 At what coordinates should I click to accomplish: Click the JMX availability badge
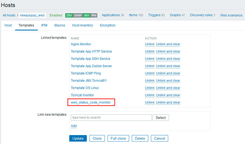[87, 15]
